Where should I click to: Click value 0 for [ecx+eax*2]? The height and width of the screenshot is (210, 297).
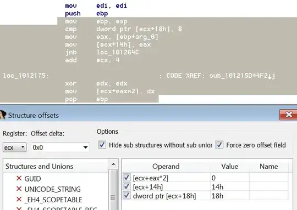pyautogui.click(x=213, y=178)
